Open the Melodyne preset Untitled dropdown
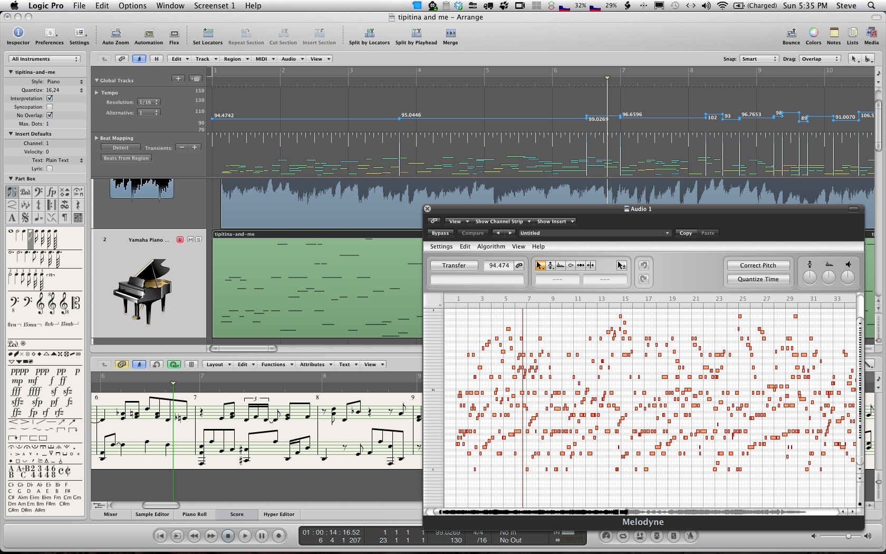 click(x=594, y=233)
